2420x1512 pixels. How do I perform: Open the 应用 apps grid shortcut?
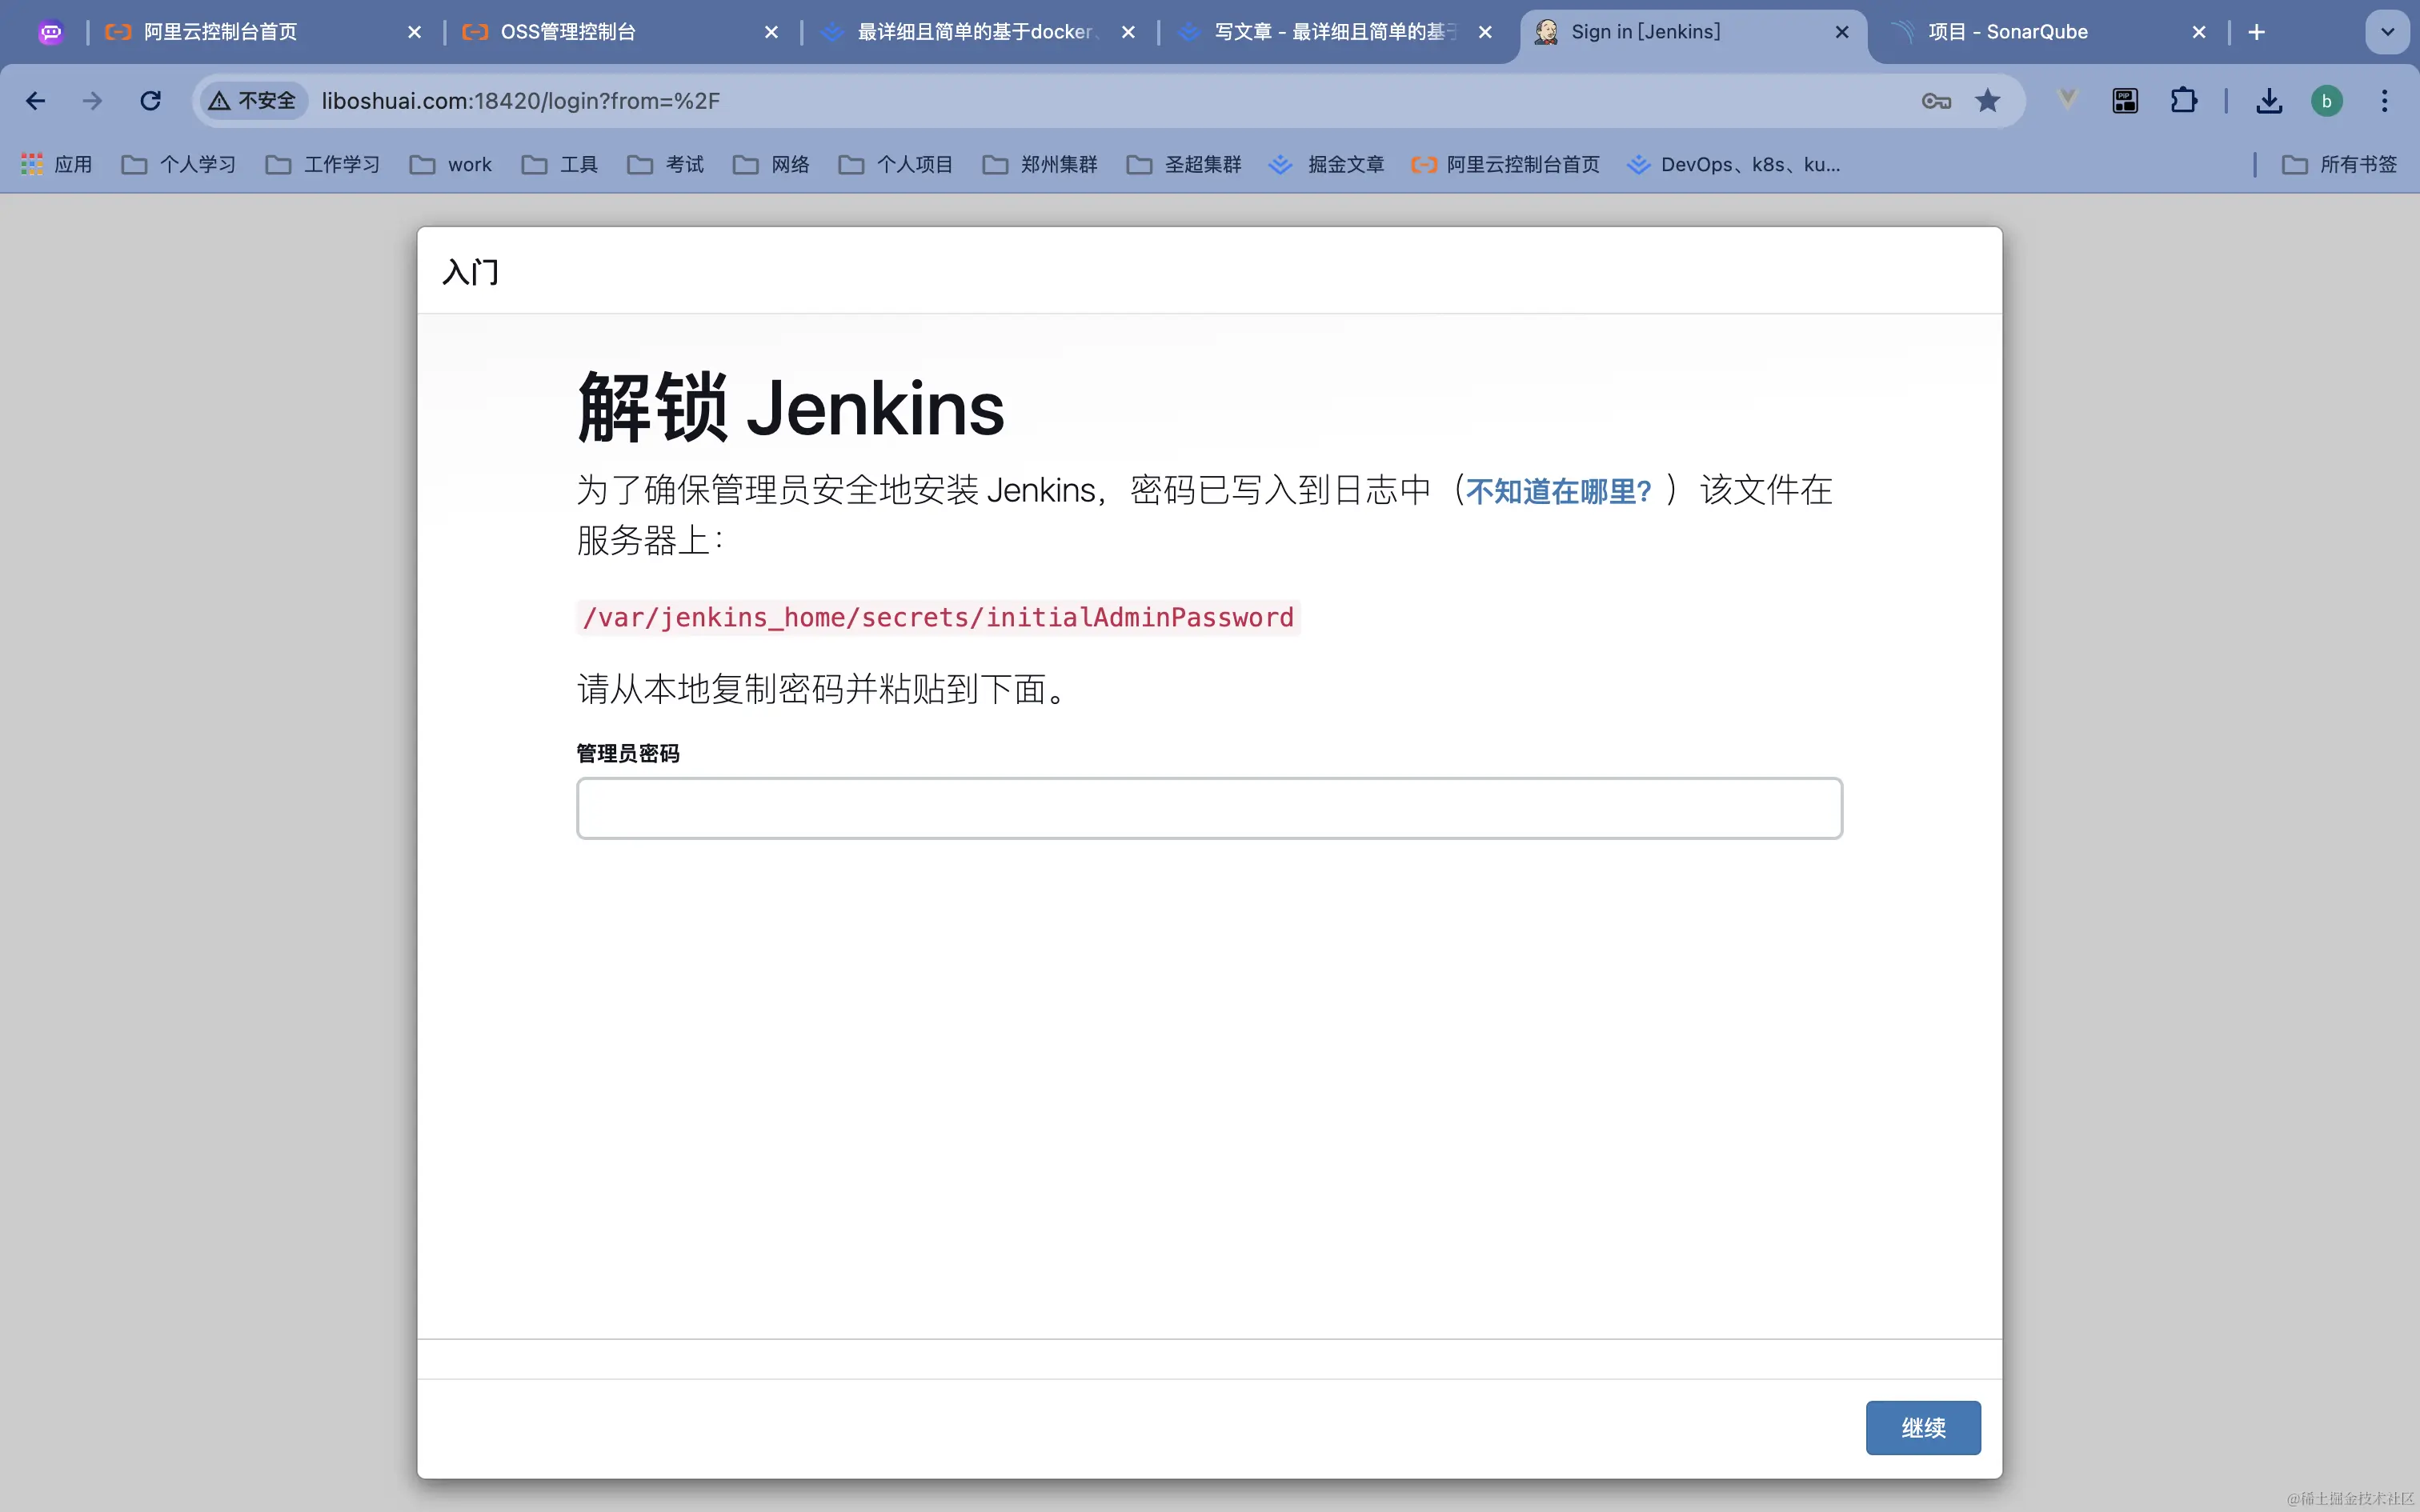[x=57, y=164]
